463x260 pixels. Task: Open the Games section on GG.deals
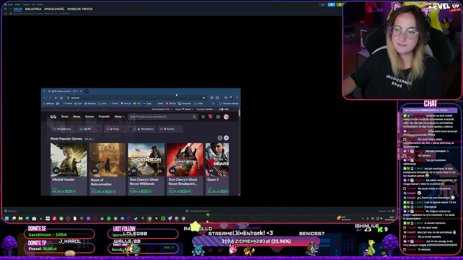(x=89, y=117)
